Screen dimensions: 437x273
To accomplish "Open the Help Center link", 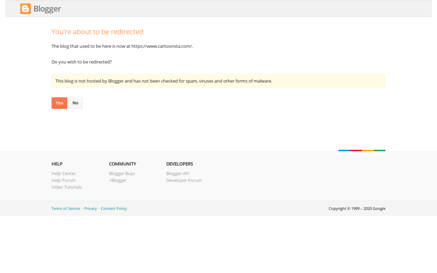I will pyautogui.click(x=64, y=174).
